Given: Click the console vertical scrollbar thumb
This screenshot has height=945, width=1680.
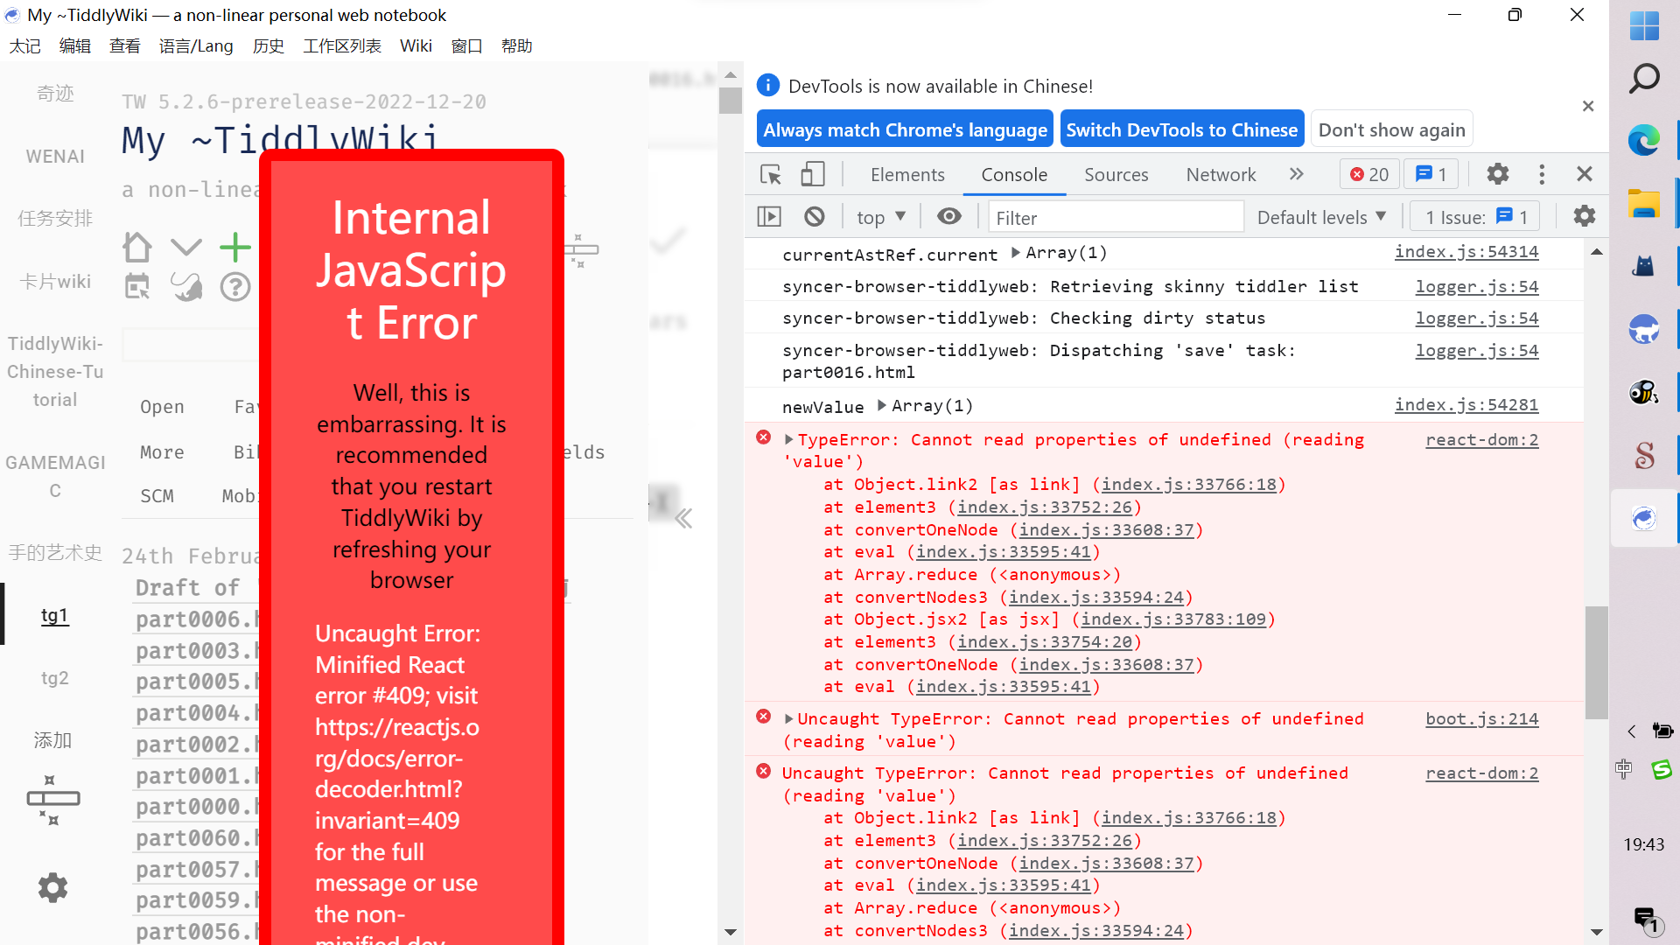Looking at the screenshot, I should (1597, 662).
